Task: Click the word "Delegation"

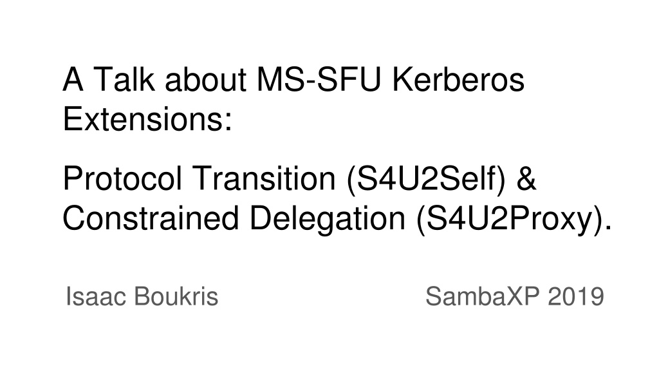Action: pyautogui.click(x=328, y=219)
